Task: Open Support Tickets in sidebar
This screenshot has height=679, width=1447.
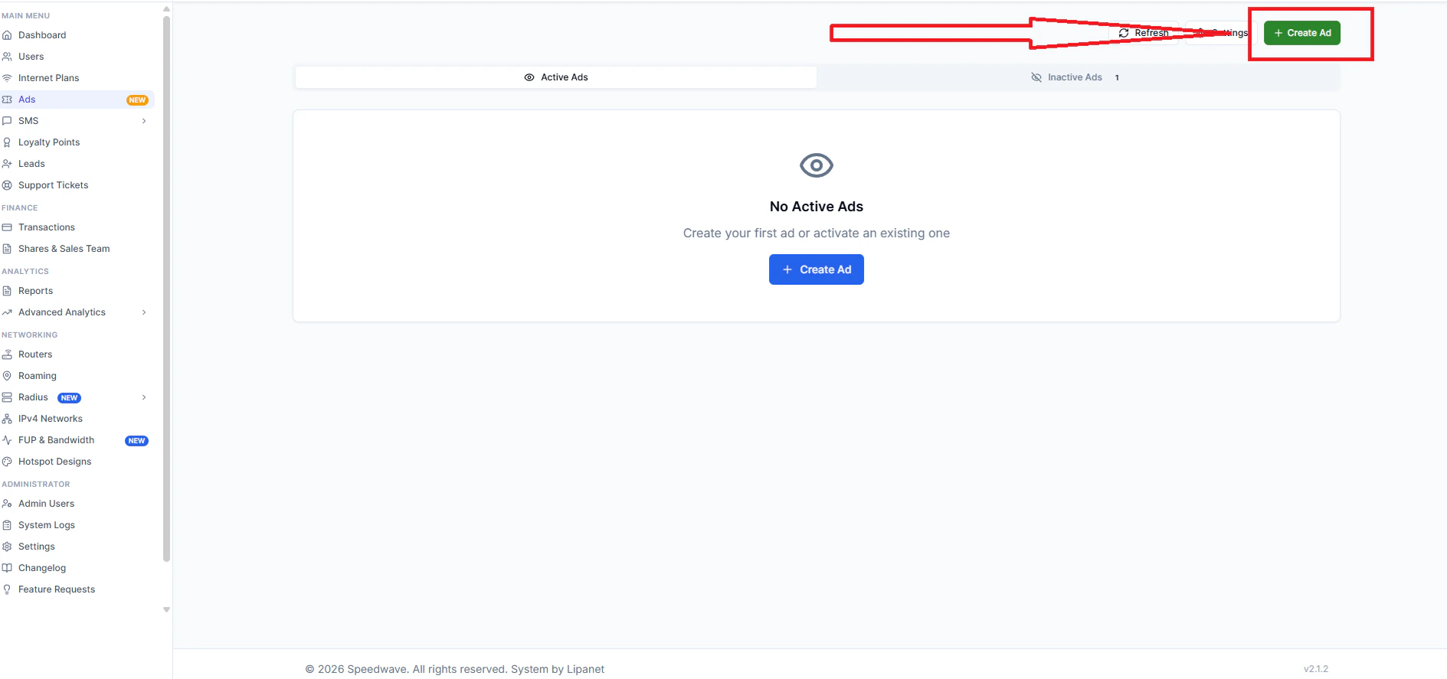Action: (53, 185)
